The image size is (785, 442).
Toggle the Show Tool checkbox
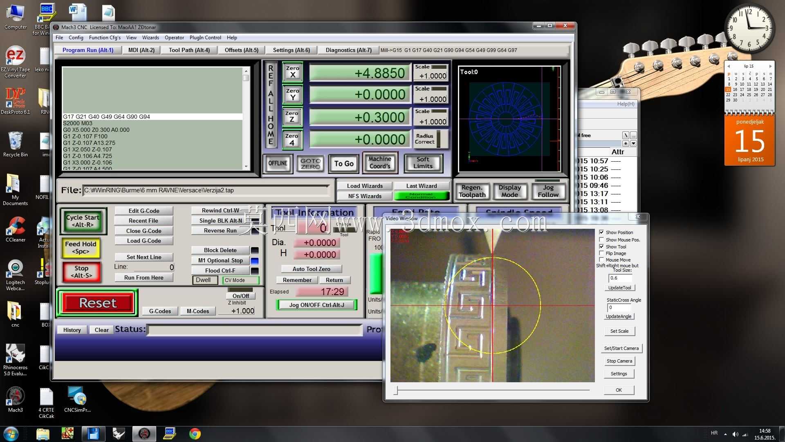pos(601,247)
